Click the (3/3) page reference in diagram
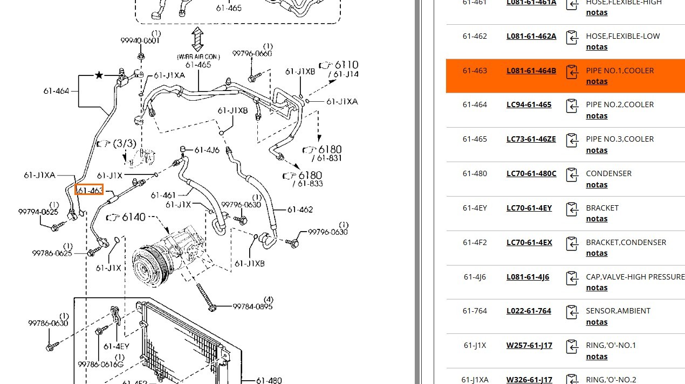 point(117,144)
